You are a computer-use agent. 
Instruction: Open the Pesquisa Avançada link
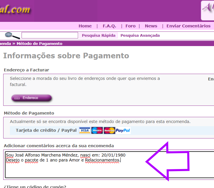click(x=140, y=36)
